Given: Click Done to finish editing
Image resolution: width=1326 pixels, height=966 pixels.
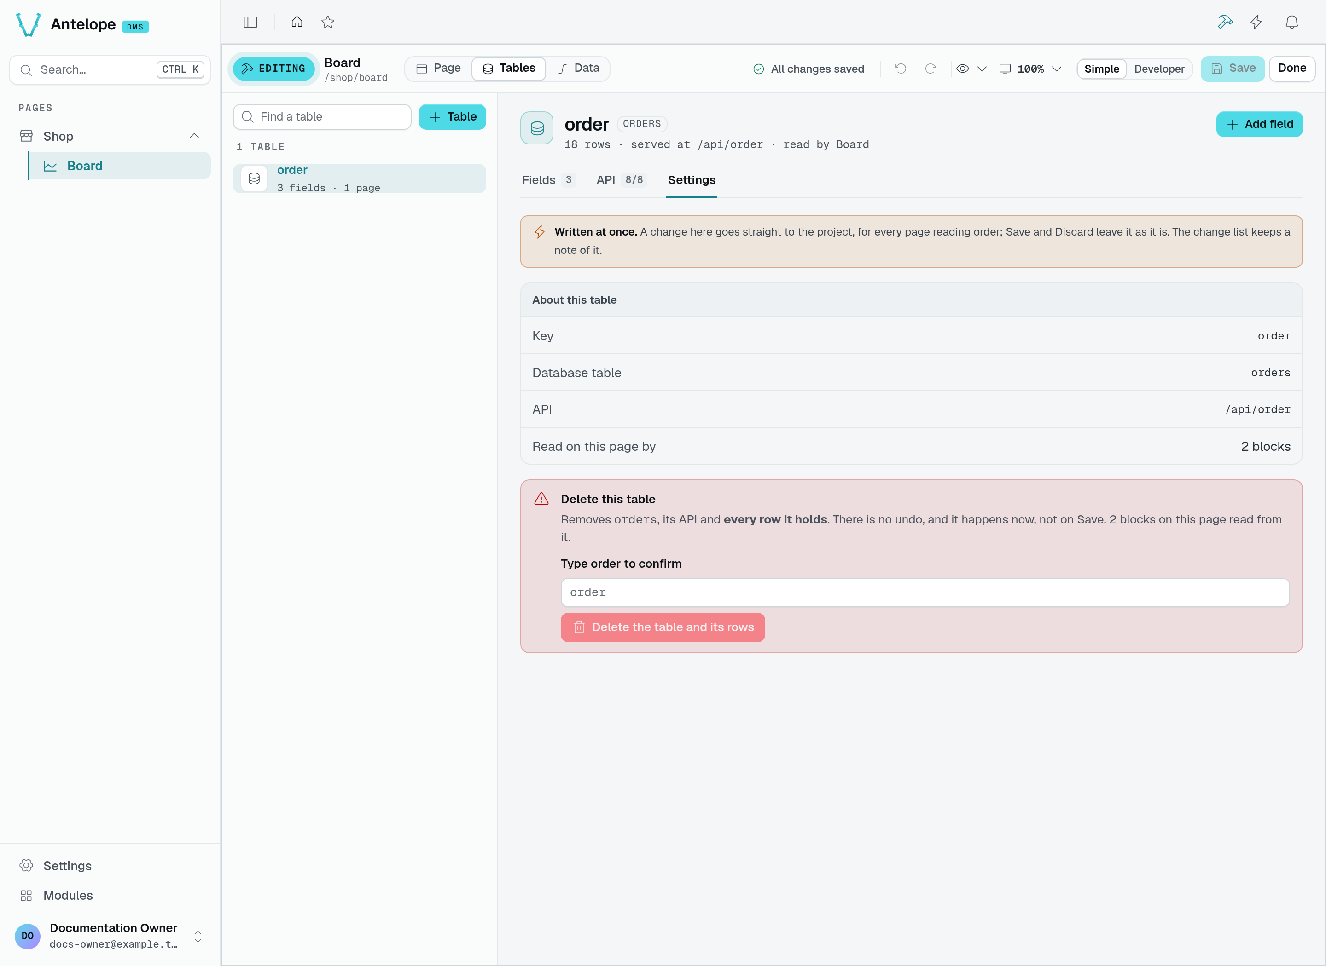Looking at the screenshot, I should tap(1292, 69).
